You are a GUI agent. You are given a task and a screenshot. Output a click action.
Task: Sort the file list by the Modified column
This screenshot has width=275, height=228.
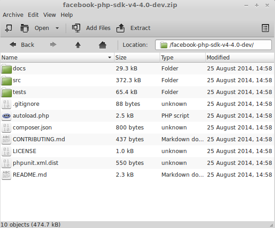[239, 58]
